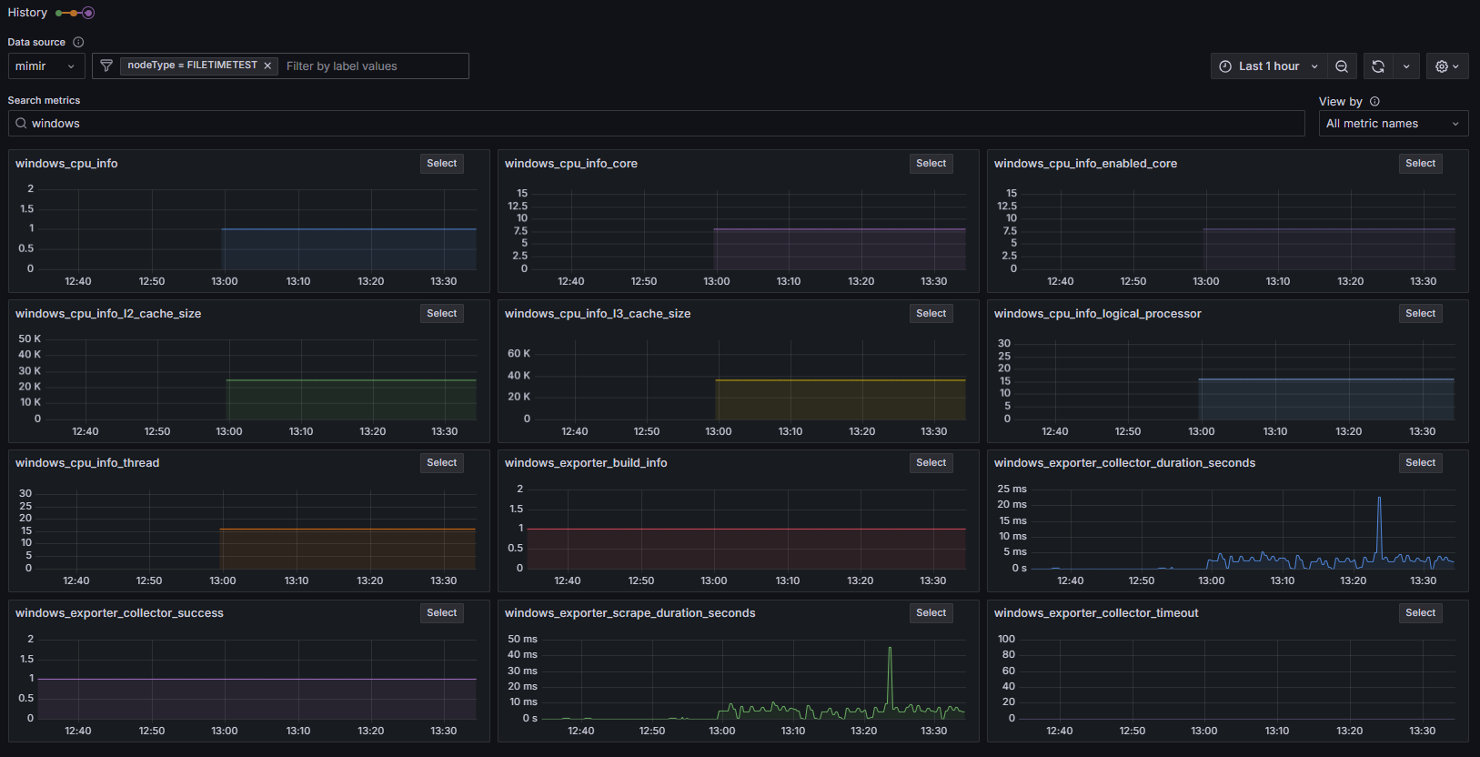Image resolution: width=1480 pixels, height=757 pixels.
Task: Click the search magnifier icon
Action: tap(21, 123)
